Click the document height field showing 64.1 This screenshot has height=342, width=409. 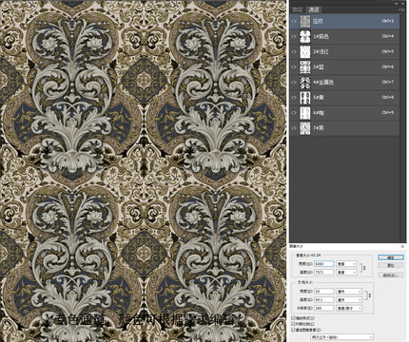[323, 299]
